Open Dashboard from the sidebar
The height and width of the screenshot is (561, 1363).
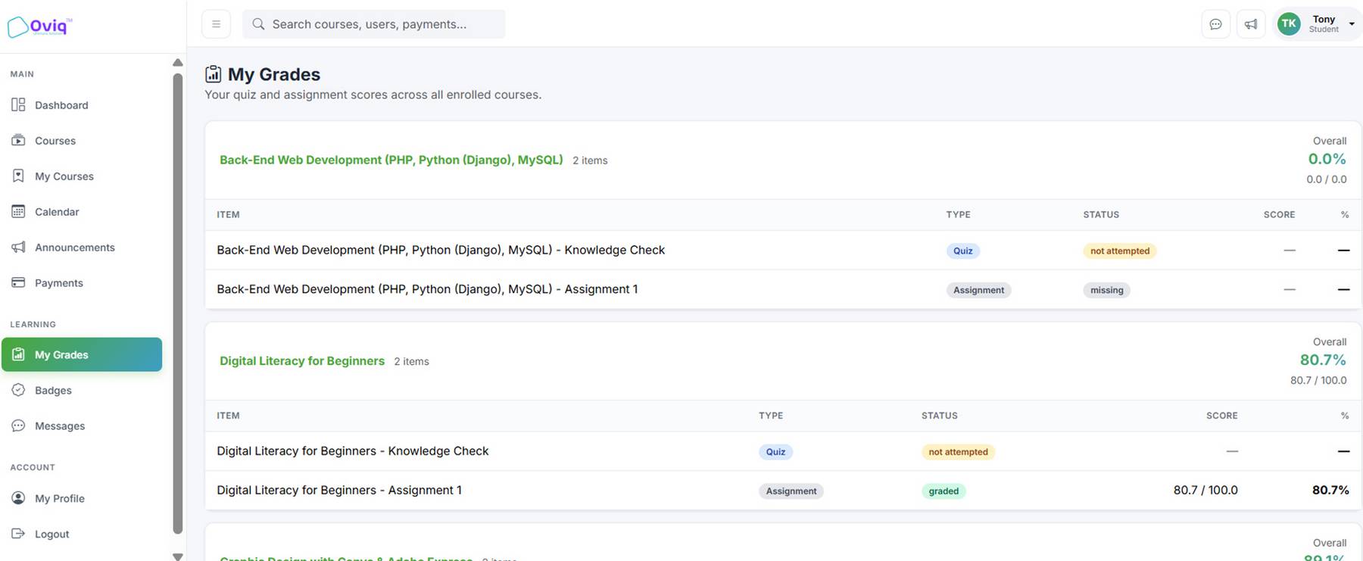pyautogui.click(x=82, y=104)
